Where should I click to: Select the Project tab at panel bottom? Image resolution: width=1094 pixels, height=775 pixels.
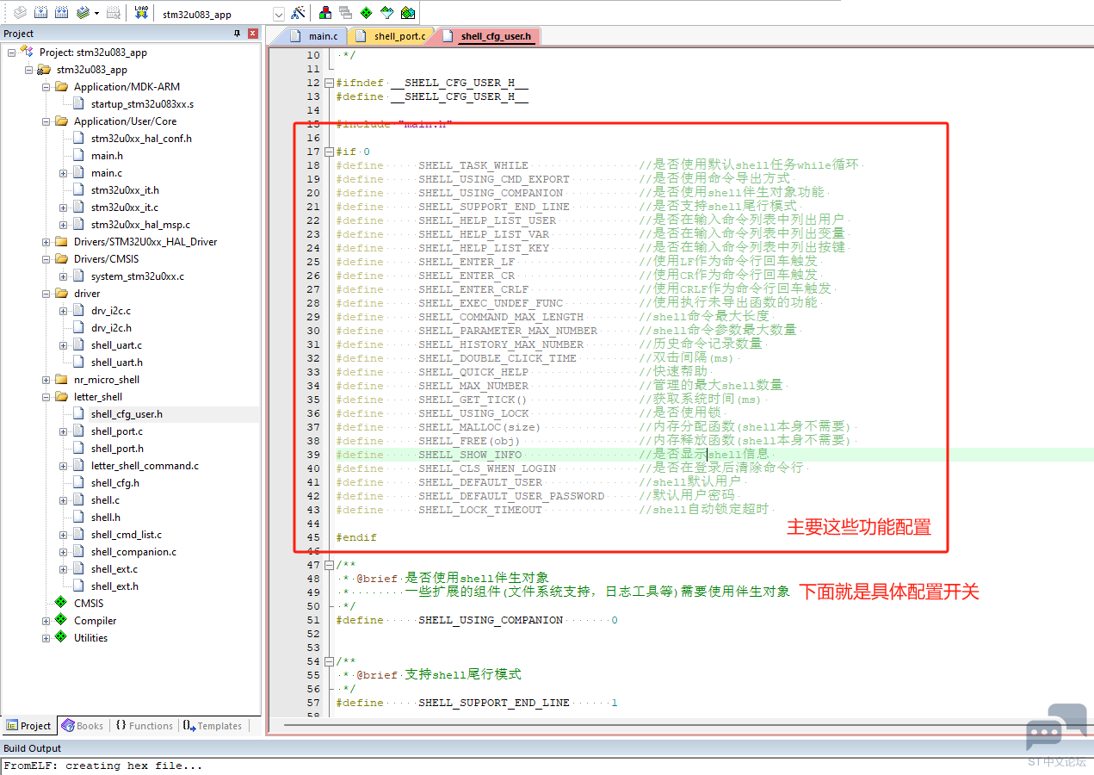(x=28, y=726)
